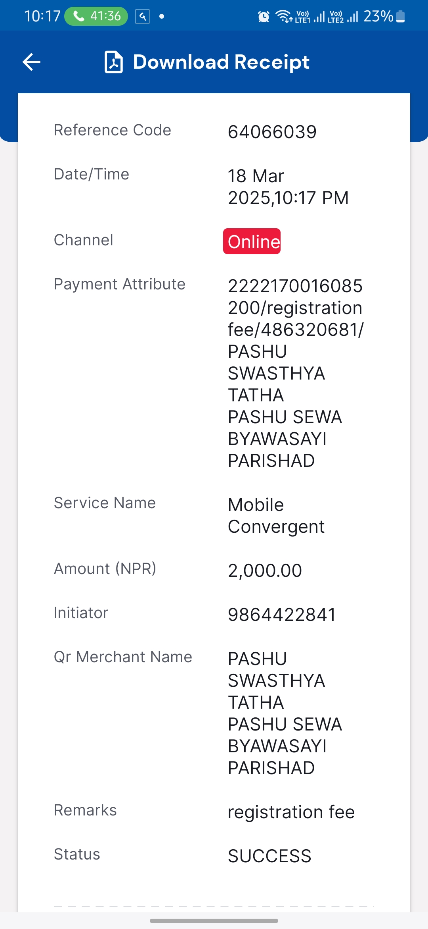
Task: Tap the battery indicator icon
Action: coord(401,16)
